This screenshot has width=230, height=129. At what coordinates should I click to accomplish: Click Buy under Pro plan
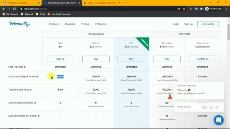(131, 59)
